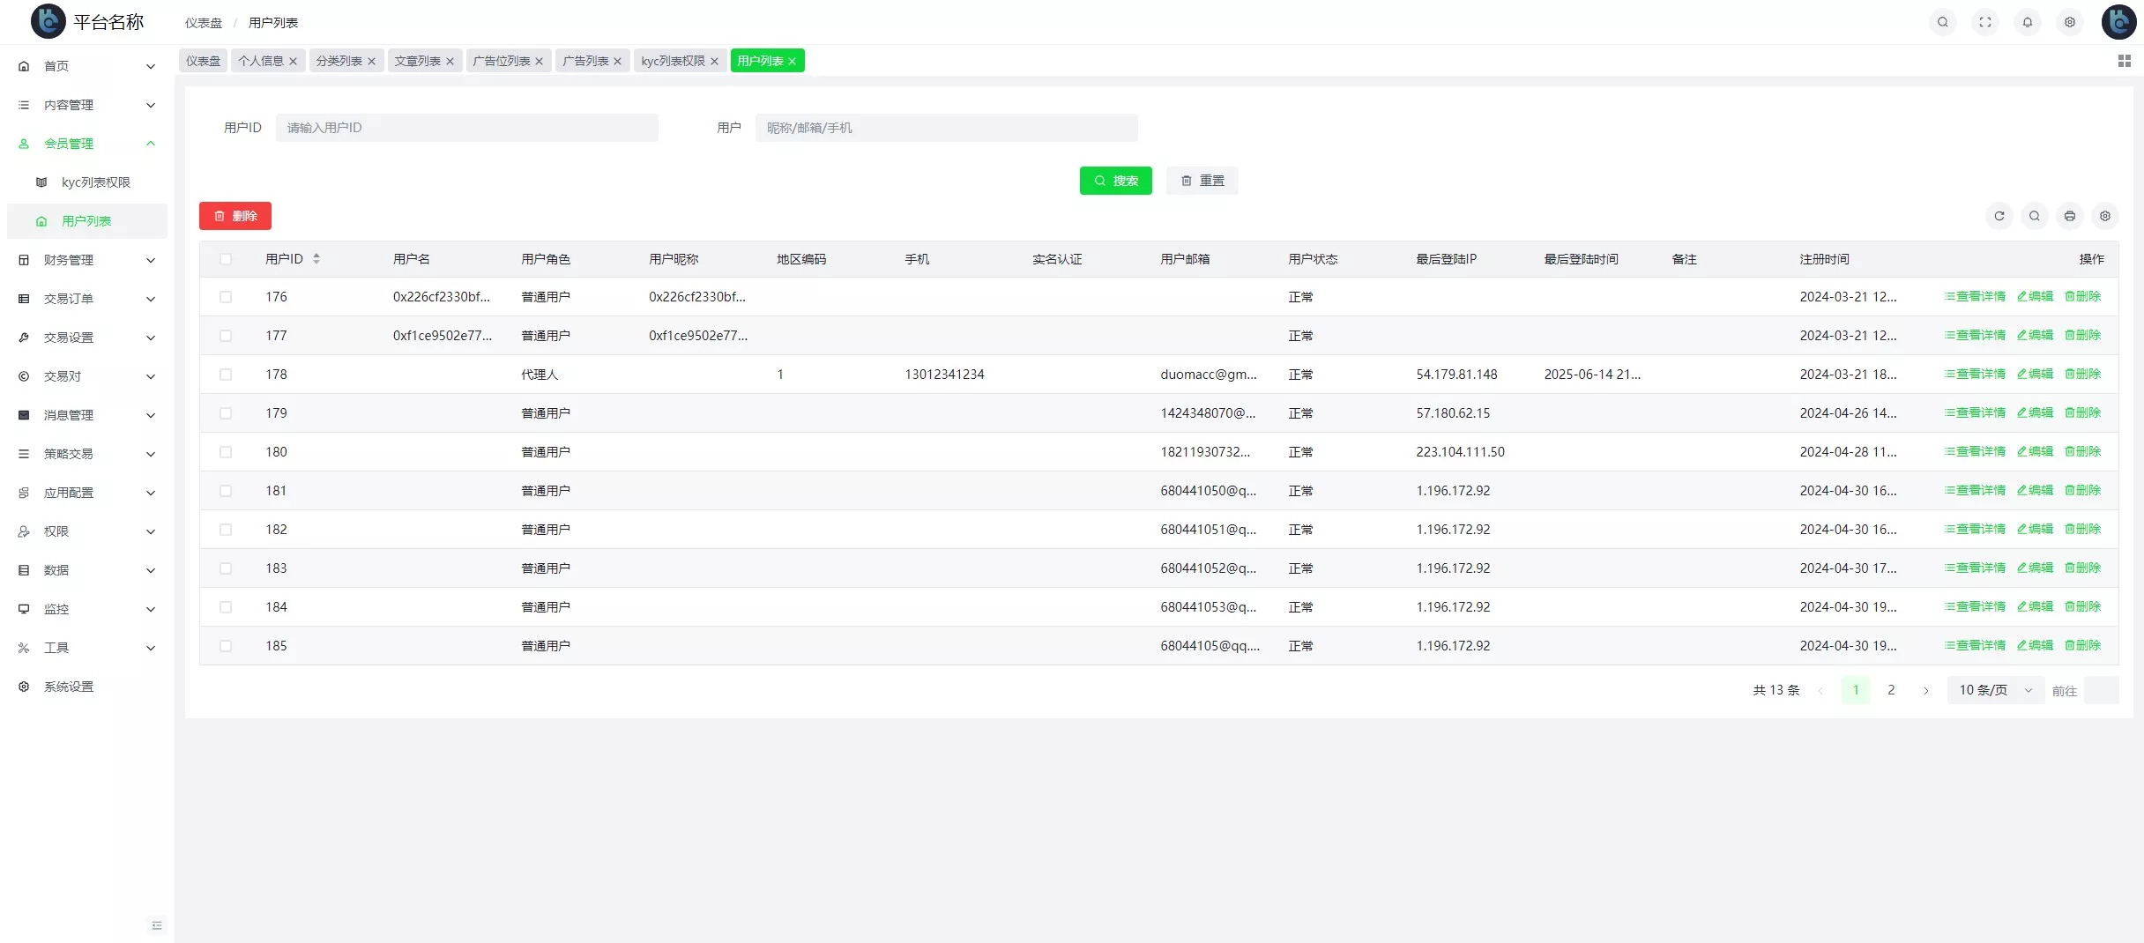Collapse the 会员管理 sidebar section
Screen dimensions: 2144x943
coord(86,144)
